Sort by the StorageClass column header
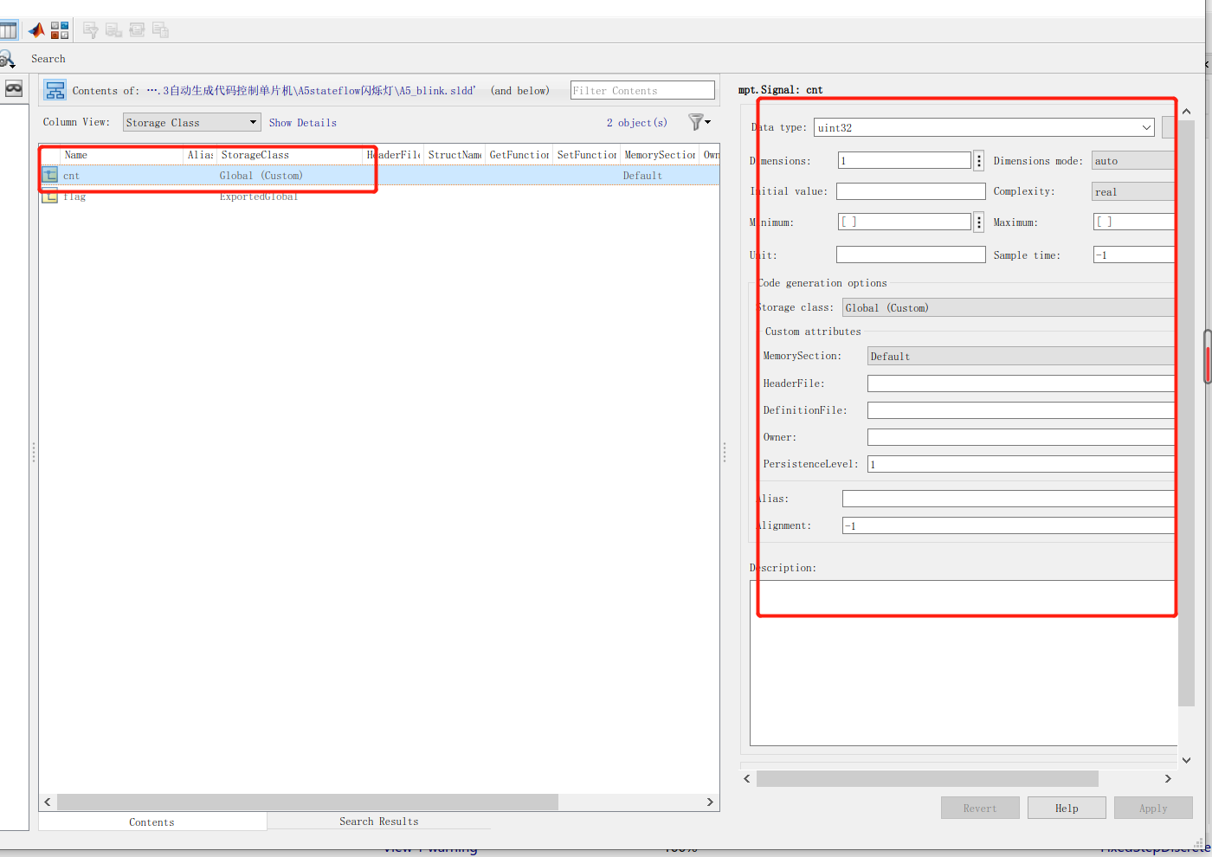1212x857 pixels. [x=290, y=155]
